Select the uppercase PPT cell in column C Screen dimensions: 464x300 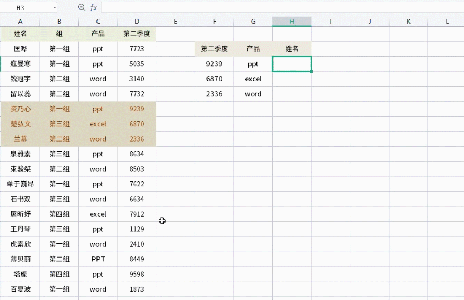point(98,259)
